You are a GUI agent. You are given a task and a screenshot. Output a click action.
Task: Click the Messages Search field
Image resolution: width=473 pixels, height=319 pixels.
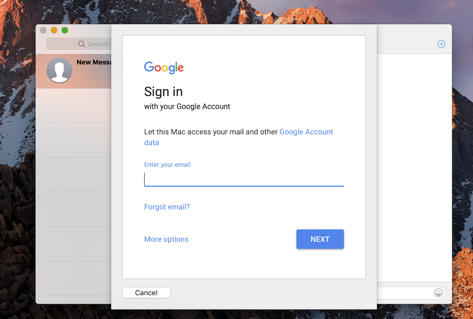(x=79, y=44)
